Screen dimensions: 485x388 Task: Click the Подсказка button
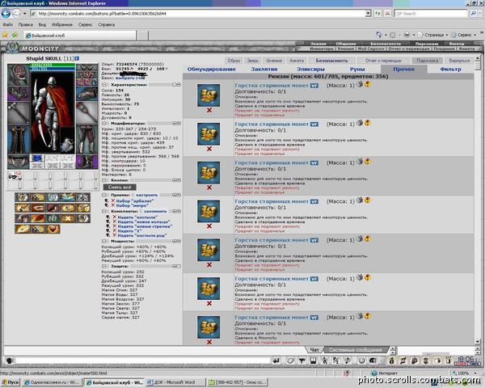coord(427,61)
